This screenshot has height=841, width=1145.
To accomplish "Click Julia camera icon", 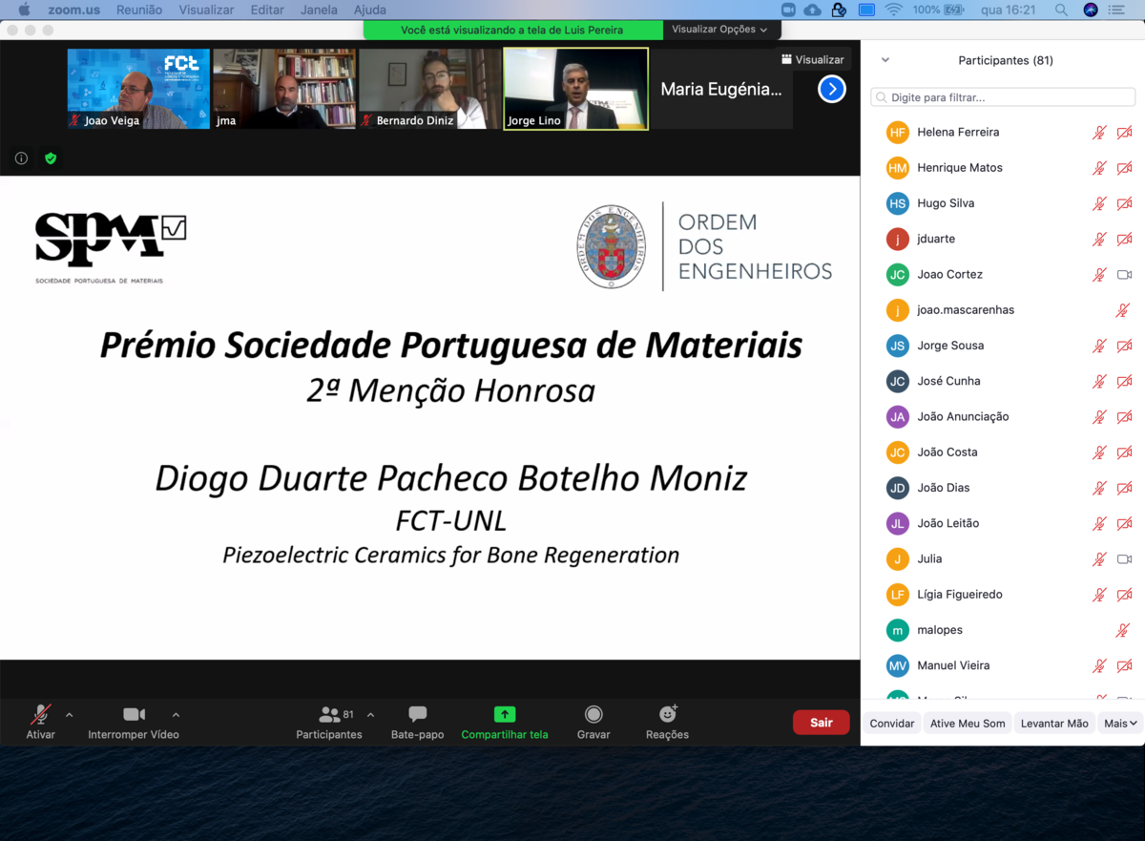I will [x=1124, y=559].
